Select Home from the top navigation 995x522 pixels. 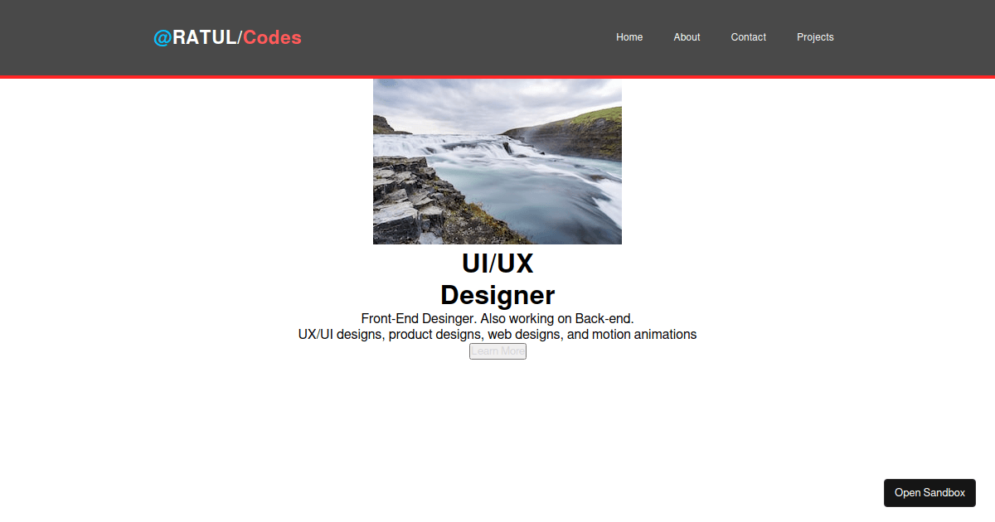(x=629, y=37)
